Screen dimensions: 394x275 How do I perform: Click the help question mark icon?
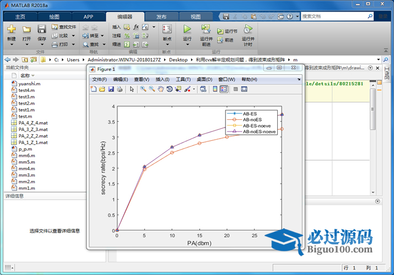290,16
